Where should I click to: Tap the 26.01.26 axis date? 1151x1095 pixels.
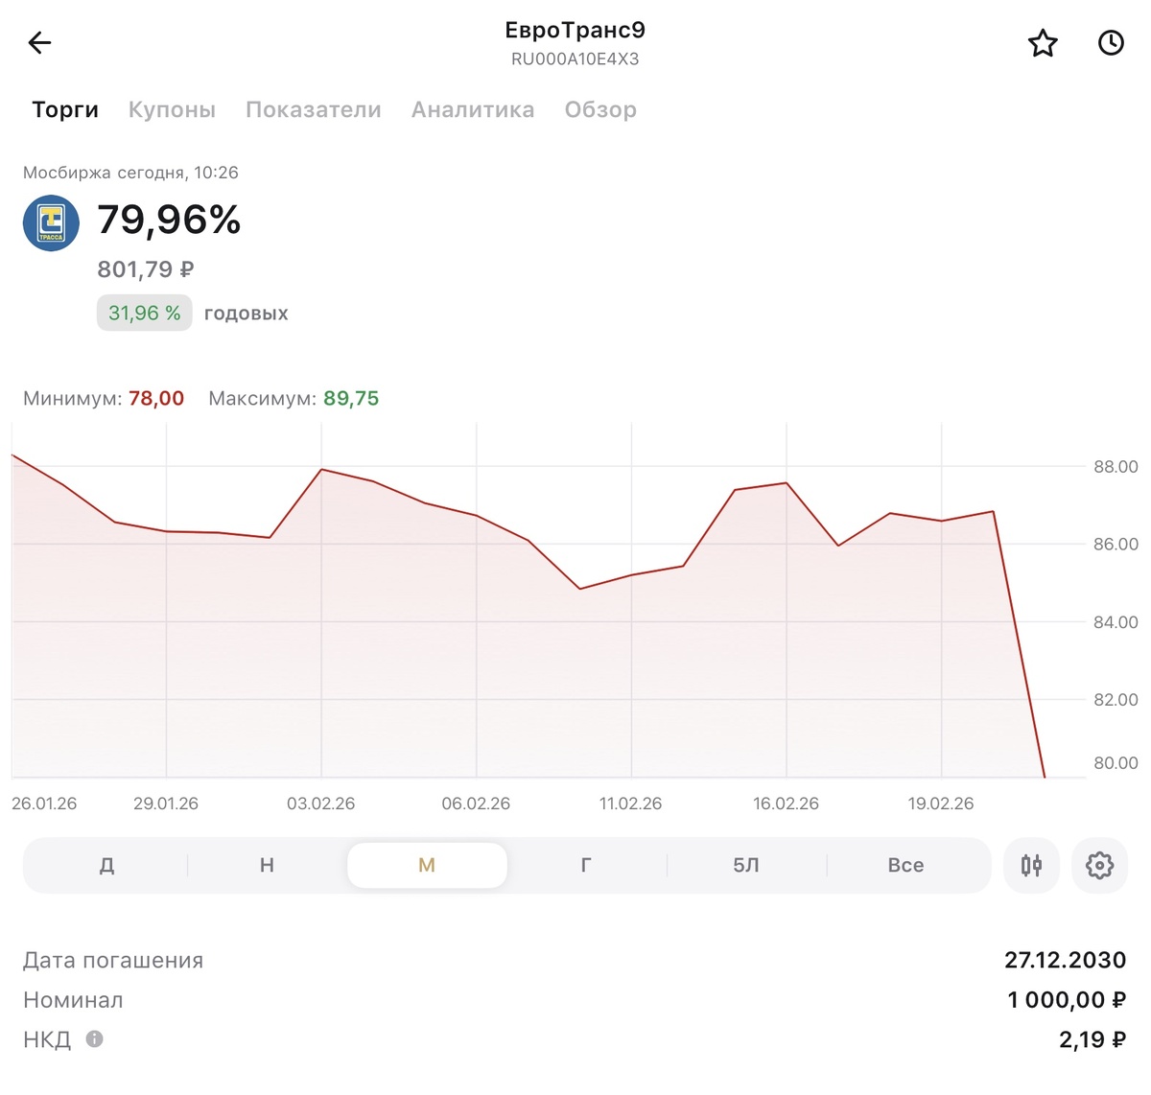point(44,804)
